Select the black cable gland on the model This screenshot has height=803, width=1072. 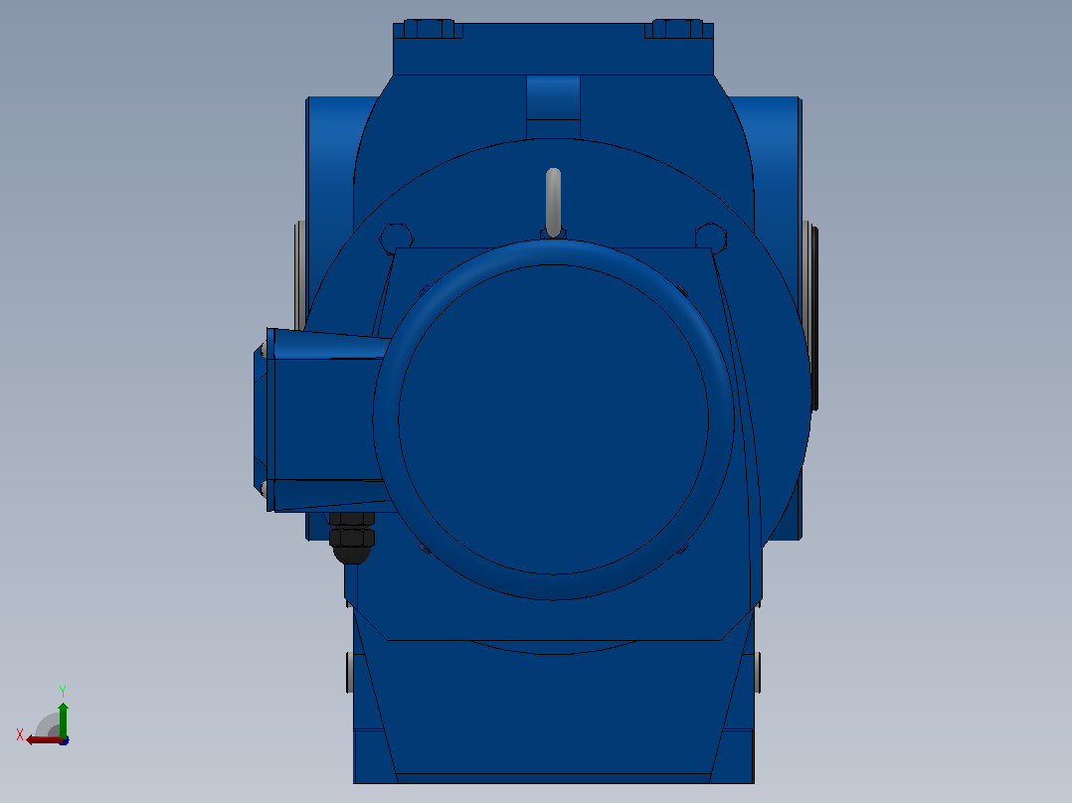click(x=352, y=538)
